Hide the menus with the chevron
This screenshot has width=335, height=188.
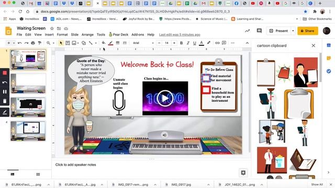(247, 43)
